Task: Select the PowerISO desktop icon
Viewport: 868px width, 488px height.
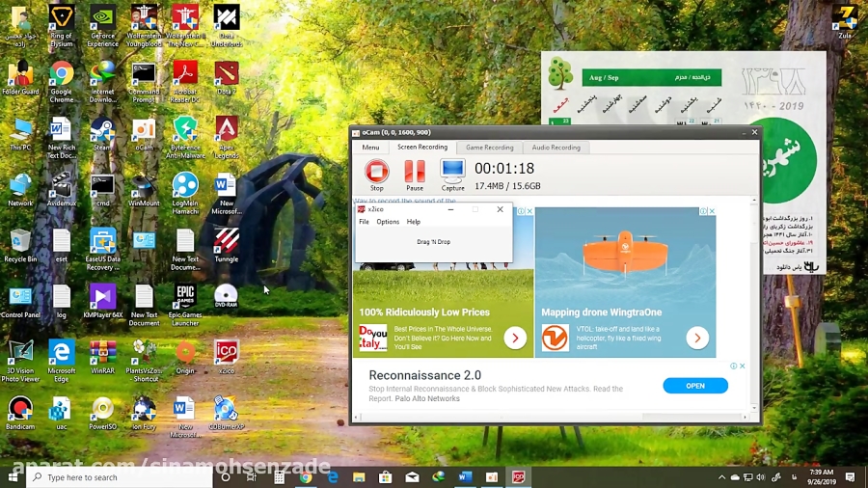Action: click(102, 414)
